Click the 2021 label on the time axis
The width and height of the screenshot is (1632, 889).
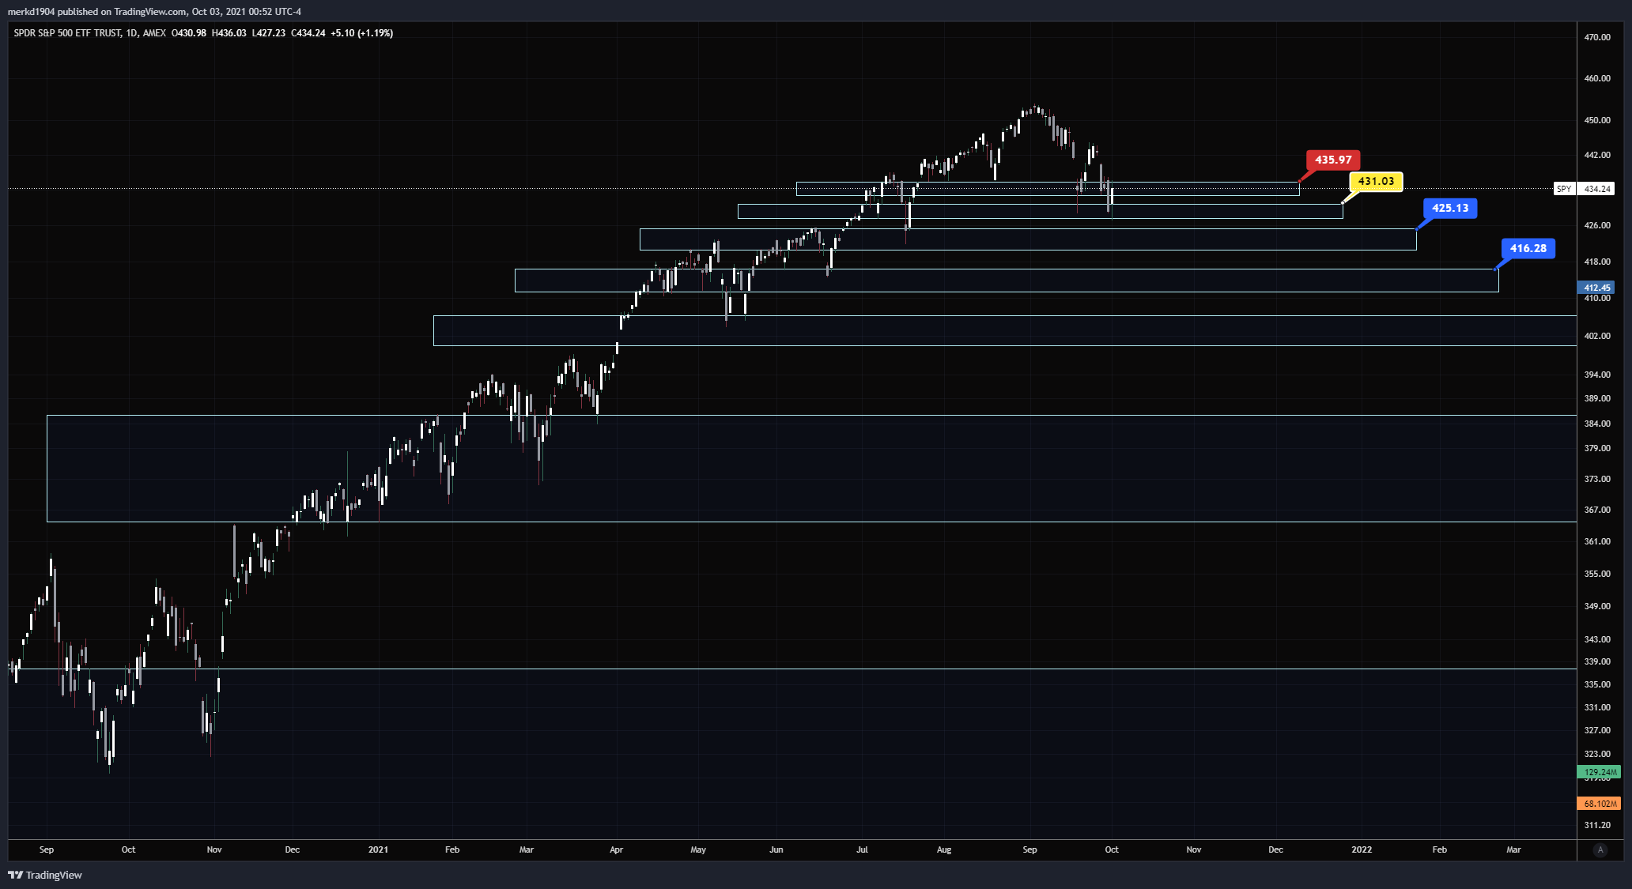coord(378,849)
